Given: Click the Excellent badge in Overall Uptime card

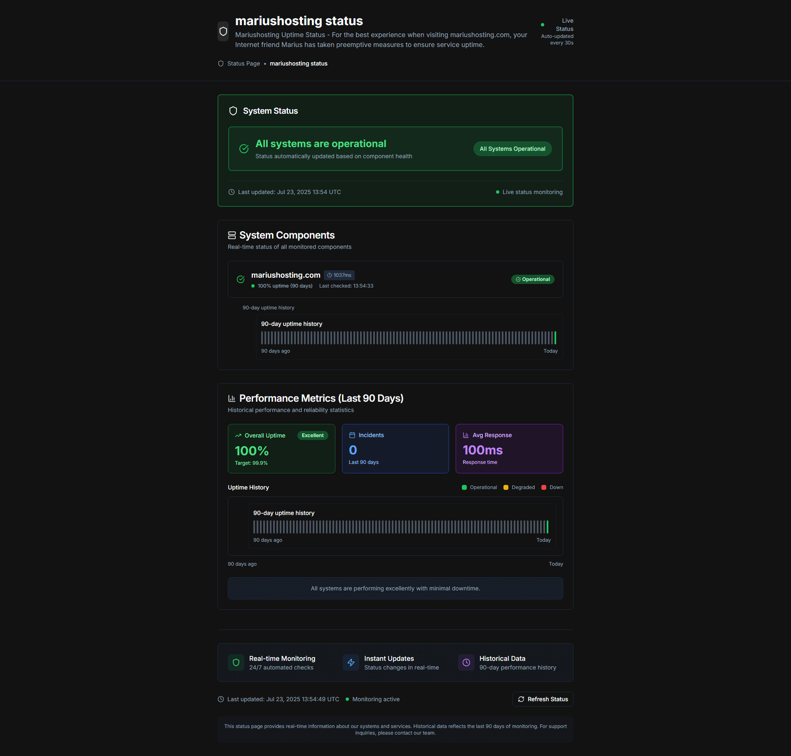Looking at the screenshot, I should (313, 435).
